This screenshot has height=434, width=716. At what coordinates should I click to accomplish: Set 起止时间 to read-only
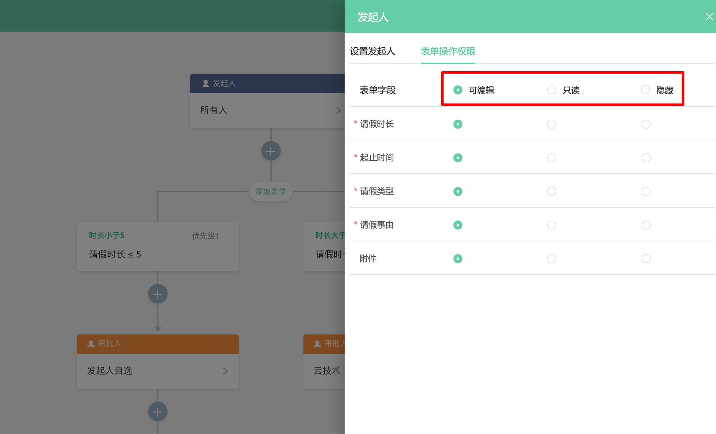coord(552,158)
